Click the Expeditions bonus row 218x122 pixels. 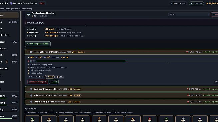54,32
